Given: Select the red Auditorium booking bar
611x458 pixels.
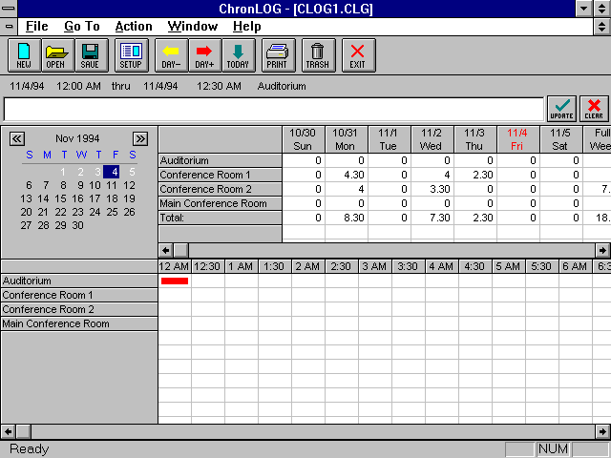Looking at the screenshot, I should (175, 281).
